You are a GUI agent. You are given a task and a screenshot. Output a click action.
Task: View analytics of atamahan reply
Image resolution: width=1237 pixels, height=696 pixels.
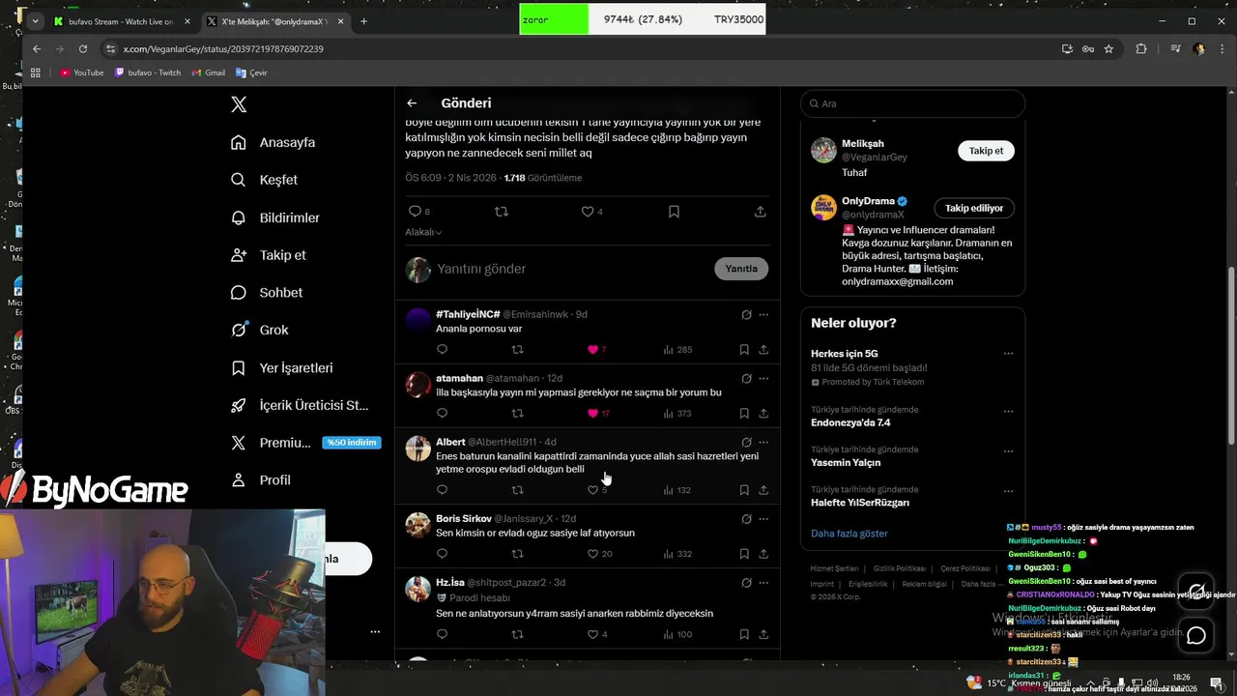(x=676, y=413)
